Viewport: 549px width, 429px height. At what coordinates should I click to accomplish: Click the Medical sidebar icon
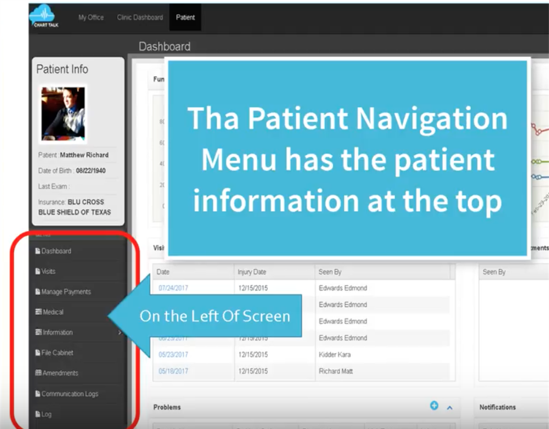[38, 312]
